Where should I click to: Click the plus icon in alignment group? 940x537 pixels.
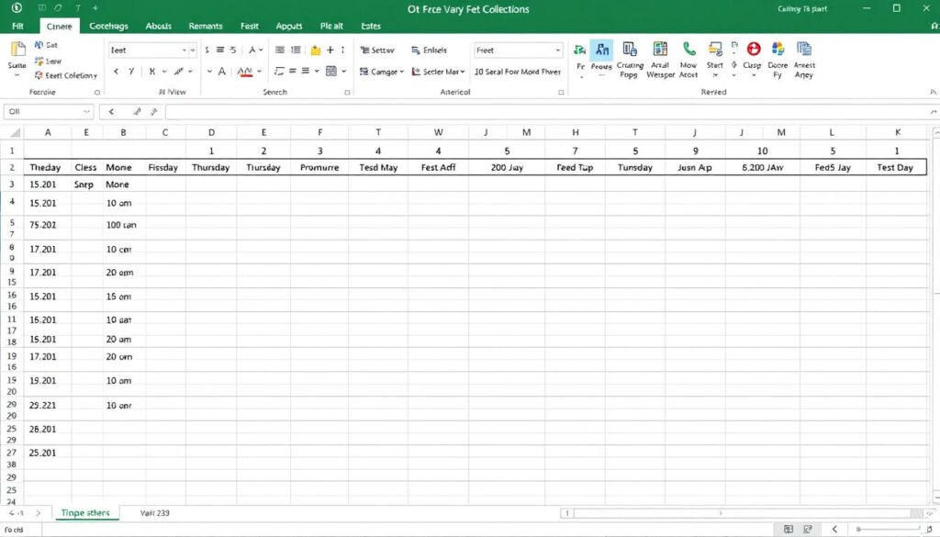330,50
